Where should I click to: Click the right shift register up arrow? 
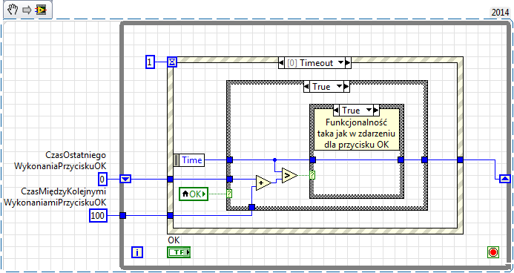coord(505,179)
